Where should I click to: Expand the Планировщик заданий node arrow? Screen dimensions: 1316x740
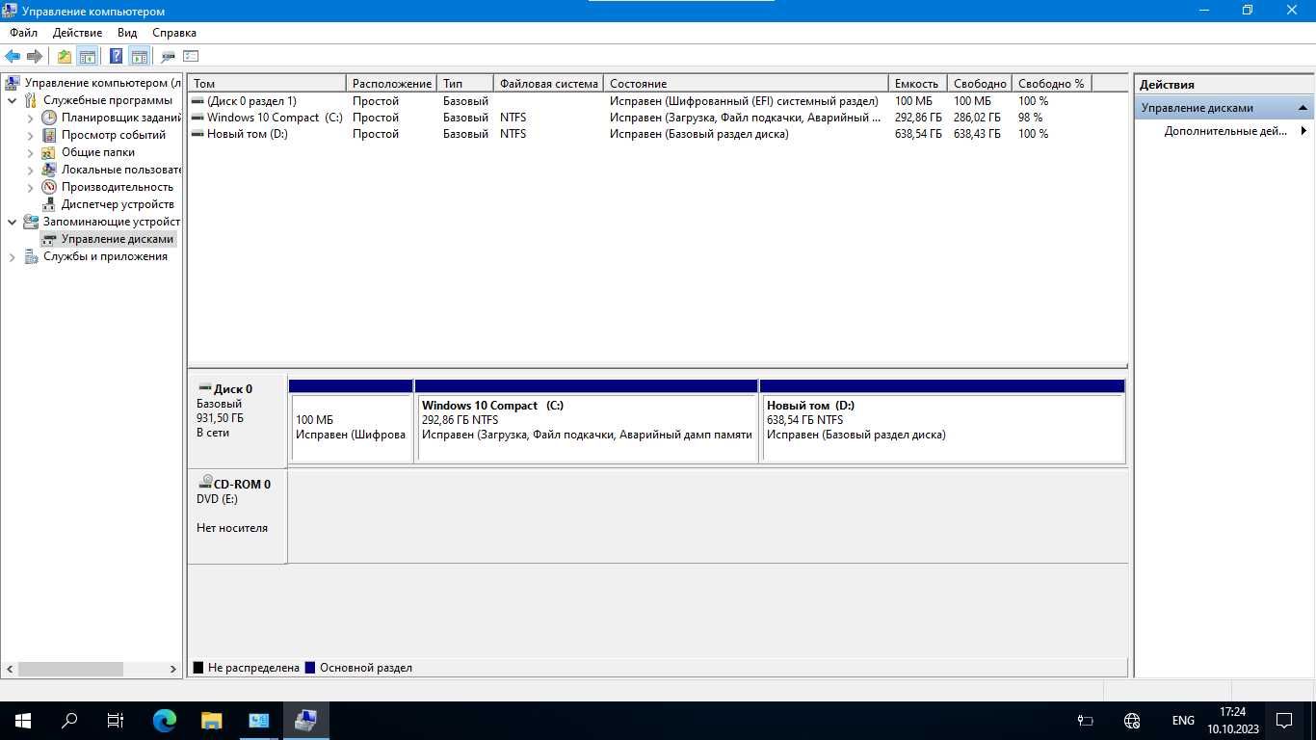[30, 118]
